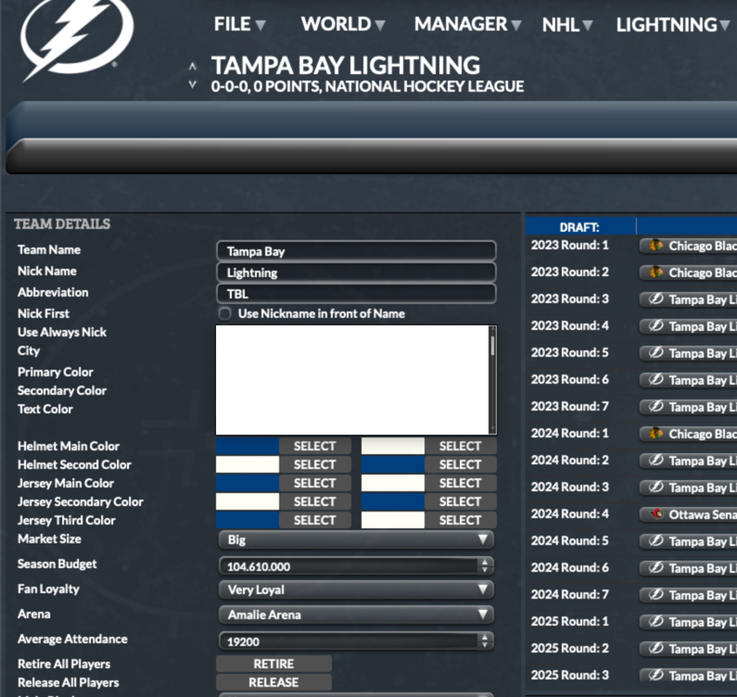
Task: Click the Tampa Bay Lightning logo
Action: tap(77, 40)
